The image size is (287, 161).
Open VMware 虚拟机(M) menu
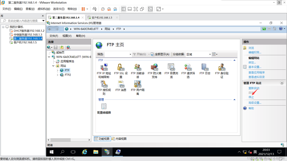tap(44, 9)
